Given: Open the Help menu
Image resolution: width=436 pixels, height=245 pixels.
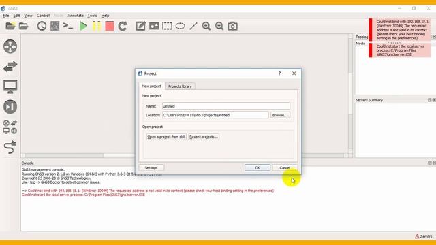Looking at the screenshot, I should click(105, 16).
